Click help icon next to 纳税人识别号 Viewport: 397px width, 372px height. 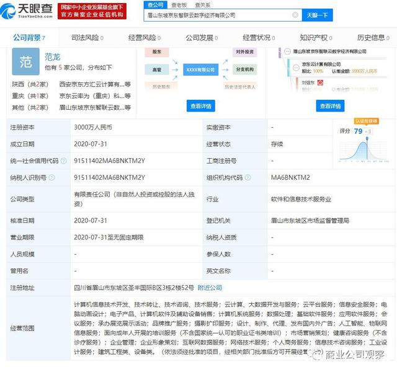[51, 178]
